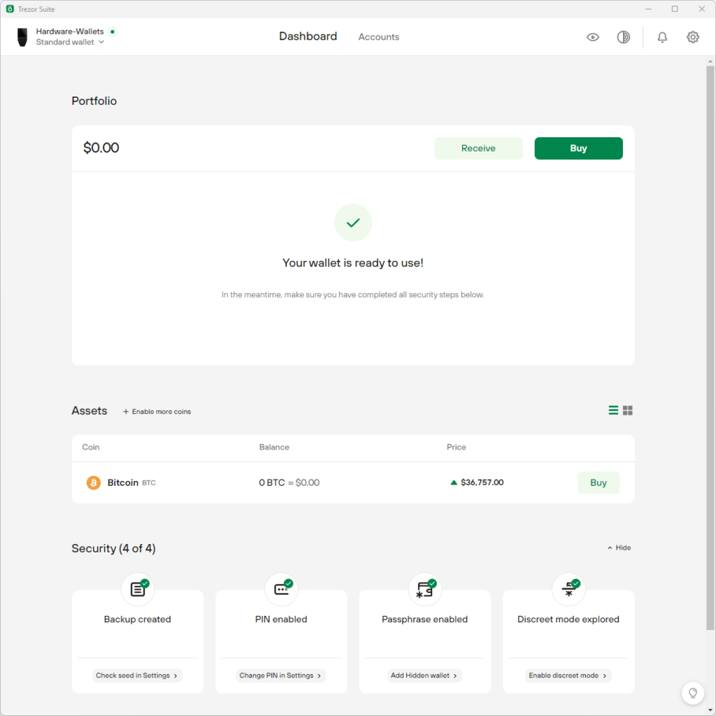Click scrollbar down arrow
The image size is (716, 716).
point(710,710)
